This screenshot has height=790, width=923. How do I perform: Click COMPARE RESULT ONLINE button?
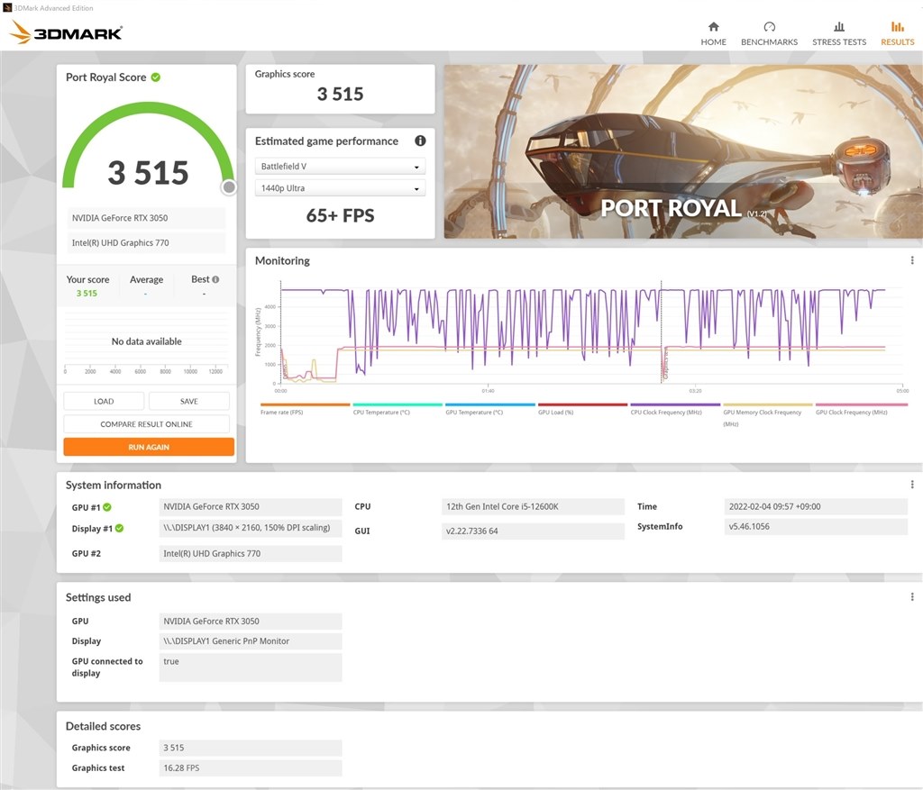pos(147,424)
